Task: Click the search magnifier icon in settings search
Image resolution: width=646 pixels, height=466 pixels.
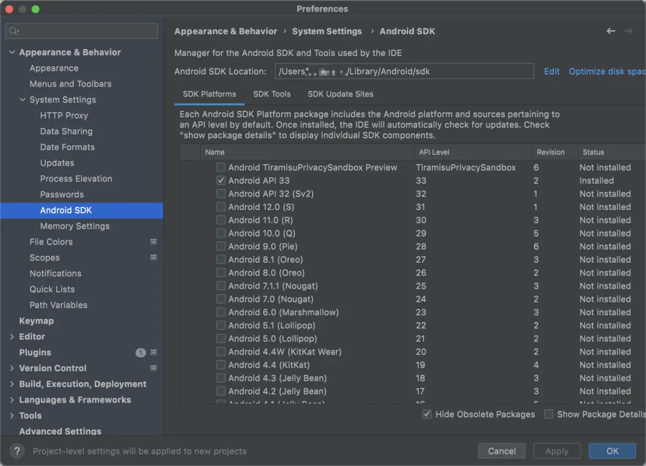Action: (14, 31)
